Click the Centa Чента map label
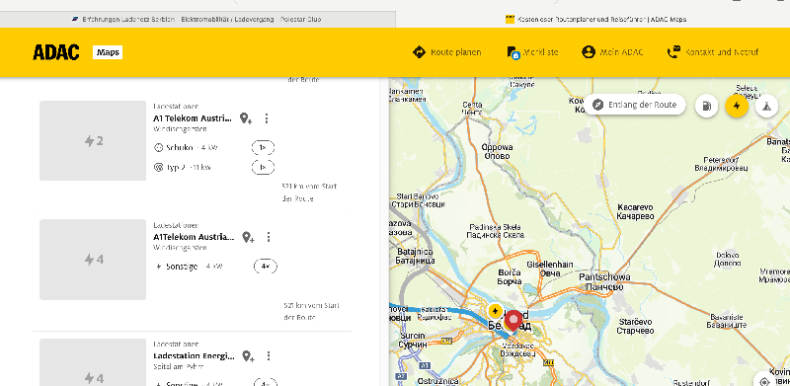790x386 pixels. pos(472,109)
